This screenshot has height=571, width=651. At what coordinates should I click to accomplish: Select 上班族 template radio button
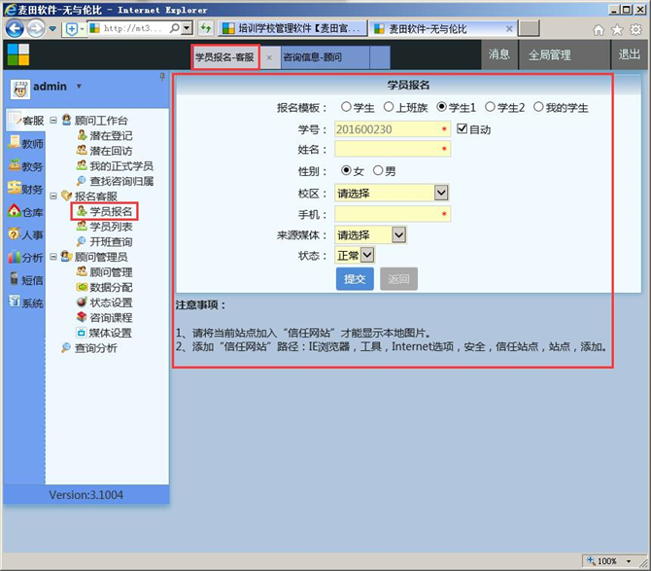pos(389,107)
